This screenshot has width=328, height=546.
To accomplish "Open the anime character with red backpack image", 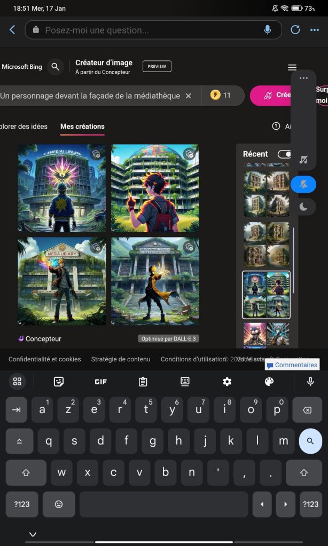I will click(155, 188).
